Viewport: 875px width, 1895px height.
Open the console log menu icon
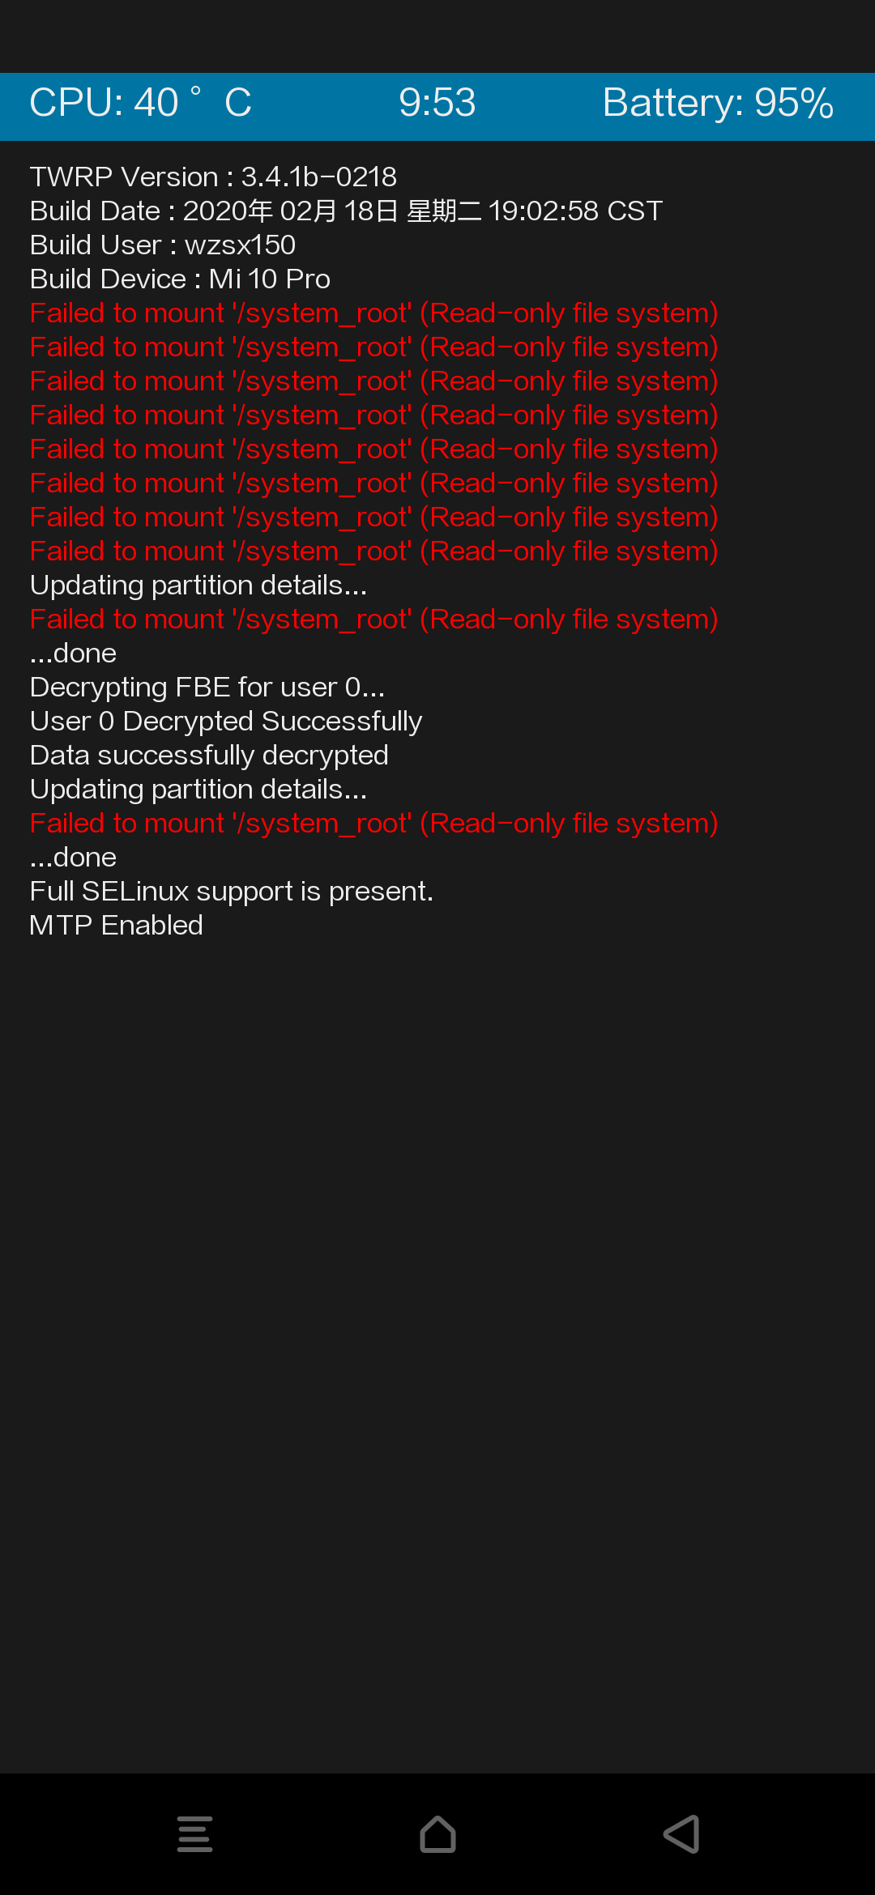pyautogui.click(x=195, y=1834)
